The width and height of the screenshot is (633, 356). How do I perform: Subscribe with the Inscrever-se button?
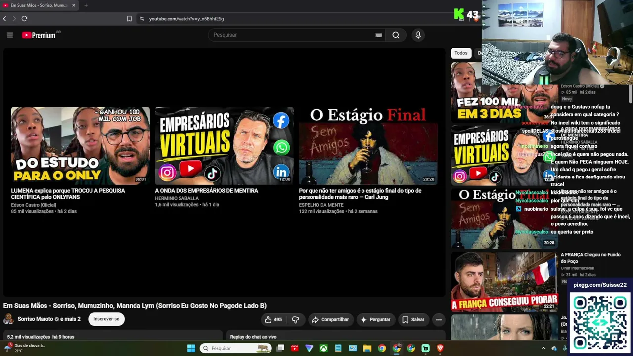click(106, 319)
